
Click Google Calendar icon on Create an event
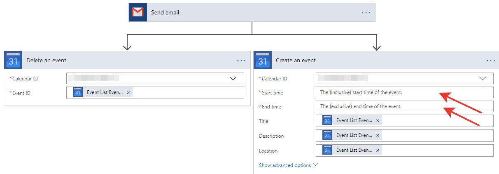click(x=263, y=61)
